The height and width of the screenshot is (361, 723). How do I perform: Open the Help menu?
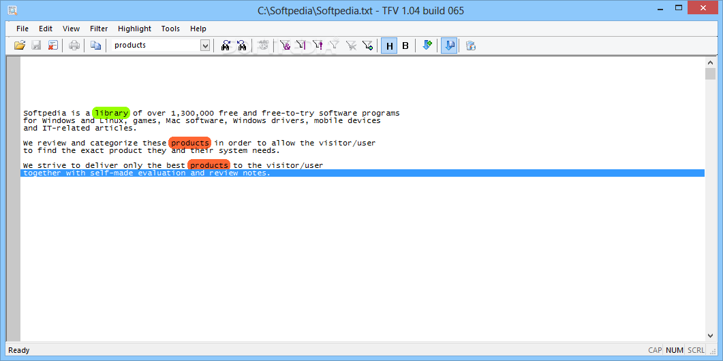pyautogui.click(x=198, y=29)
